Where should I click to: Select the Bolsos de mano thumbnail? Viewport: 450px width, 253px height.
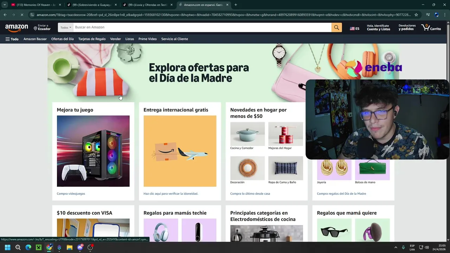(x=372, y=170)
